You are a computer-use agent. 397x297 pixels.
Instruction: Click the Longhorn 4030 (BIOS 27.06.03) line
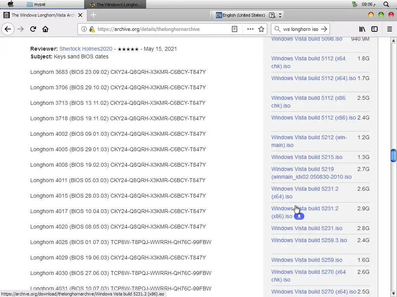[121, 273]
